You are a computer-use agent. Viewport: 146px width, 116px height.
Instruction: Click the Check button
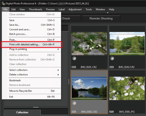[x=71, y=18]
